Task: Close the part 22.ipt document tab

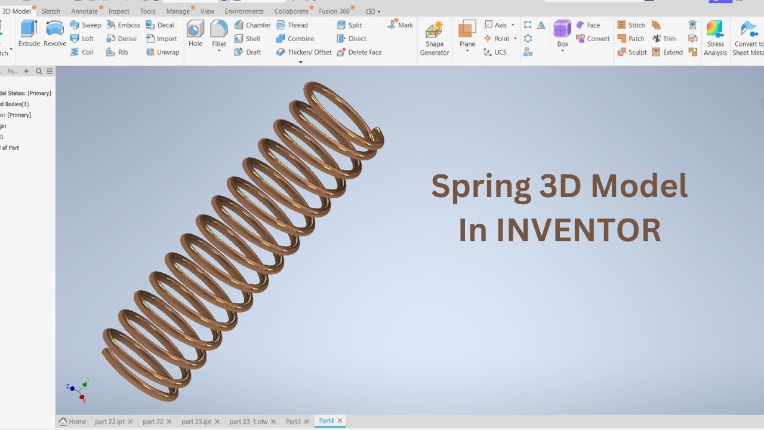Action: [130, 422]
